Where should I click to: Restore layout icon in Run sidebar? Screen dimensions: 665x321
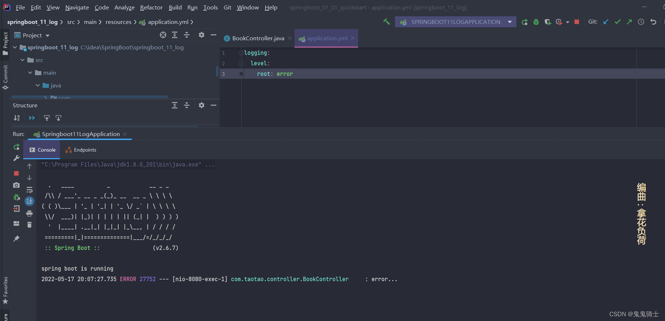coord(16,223)
